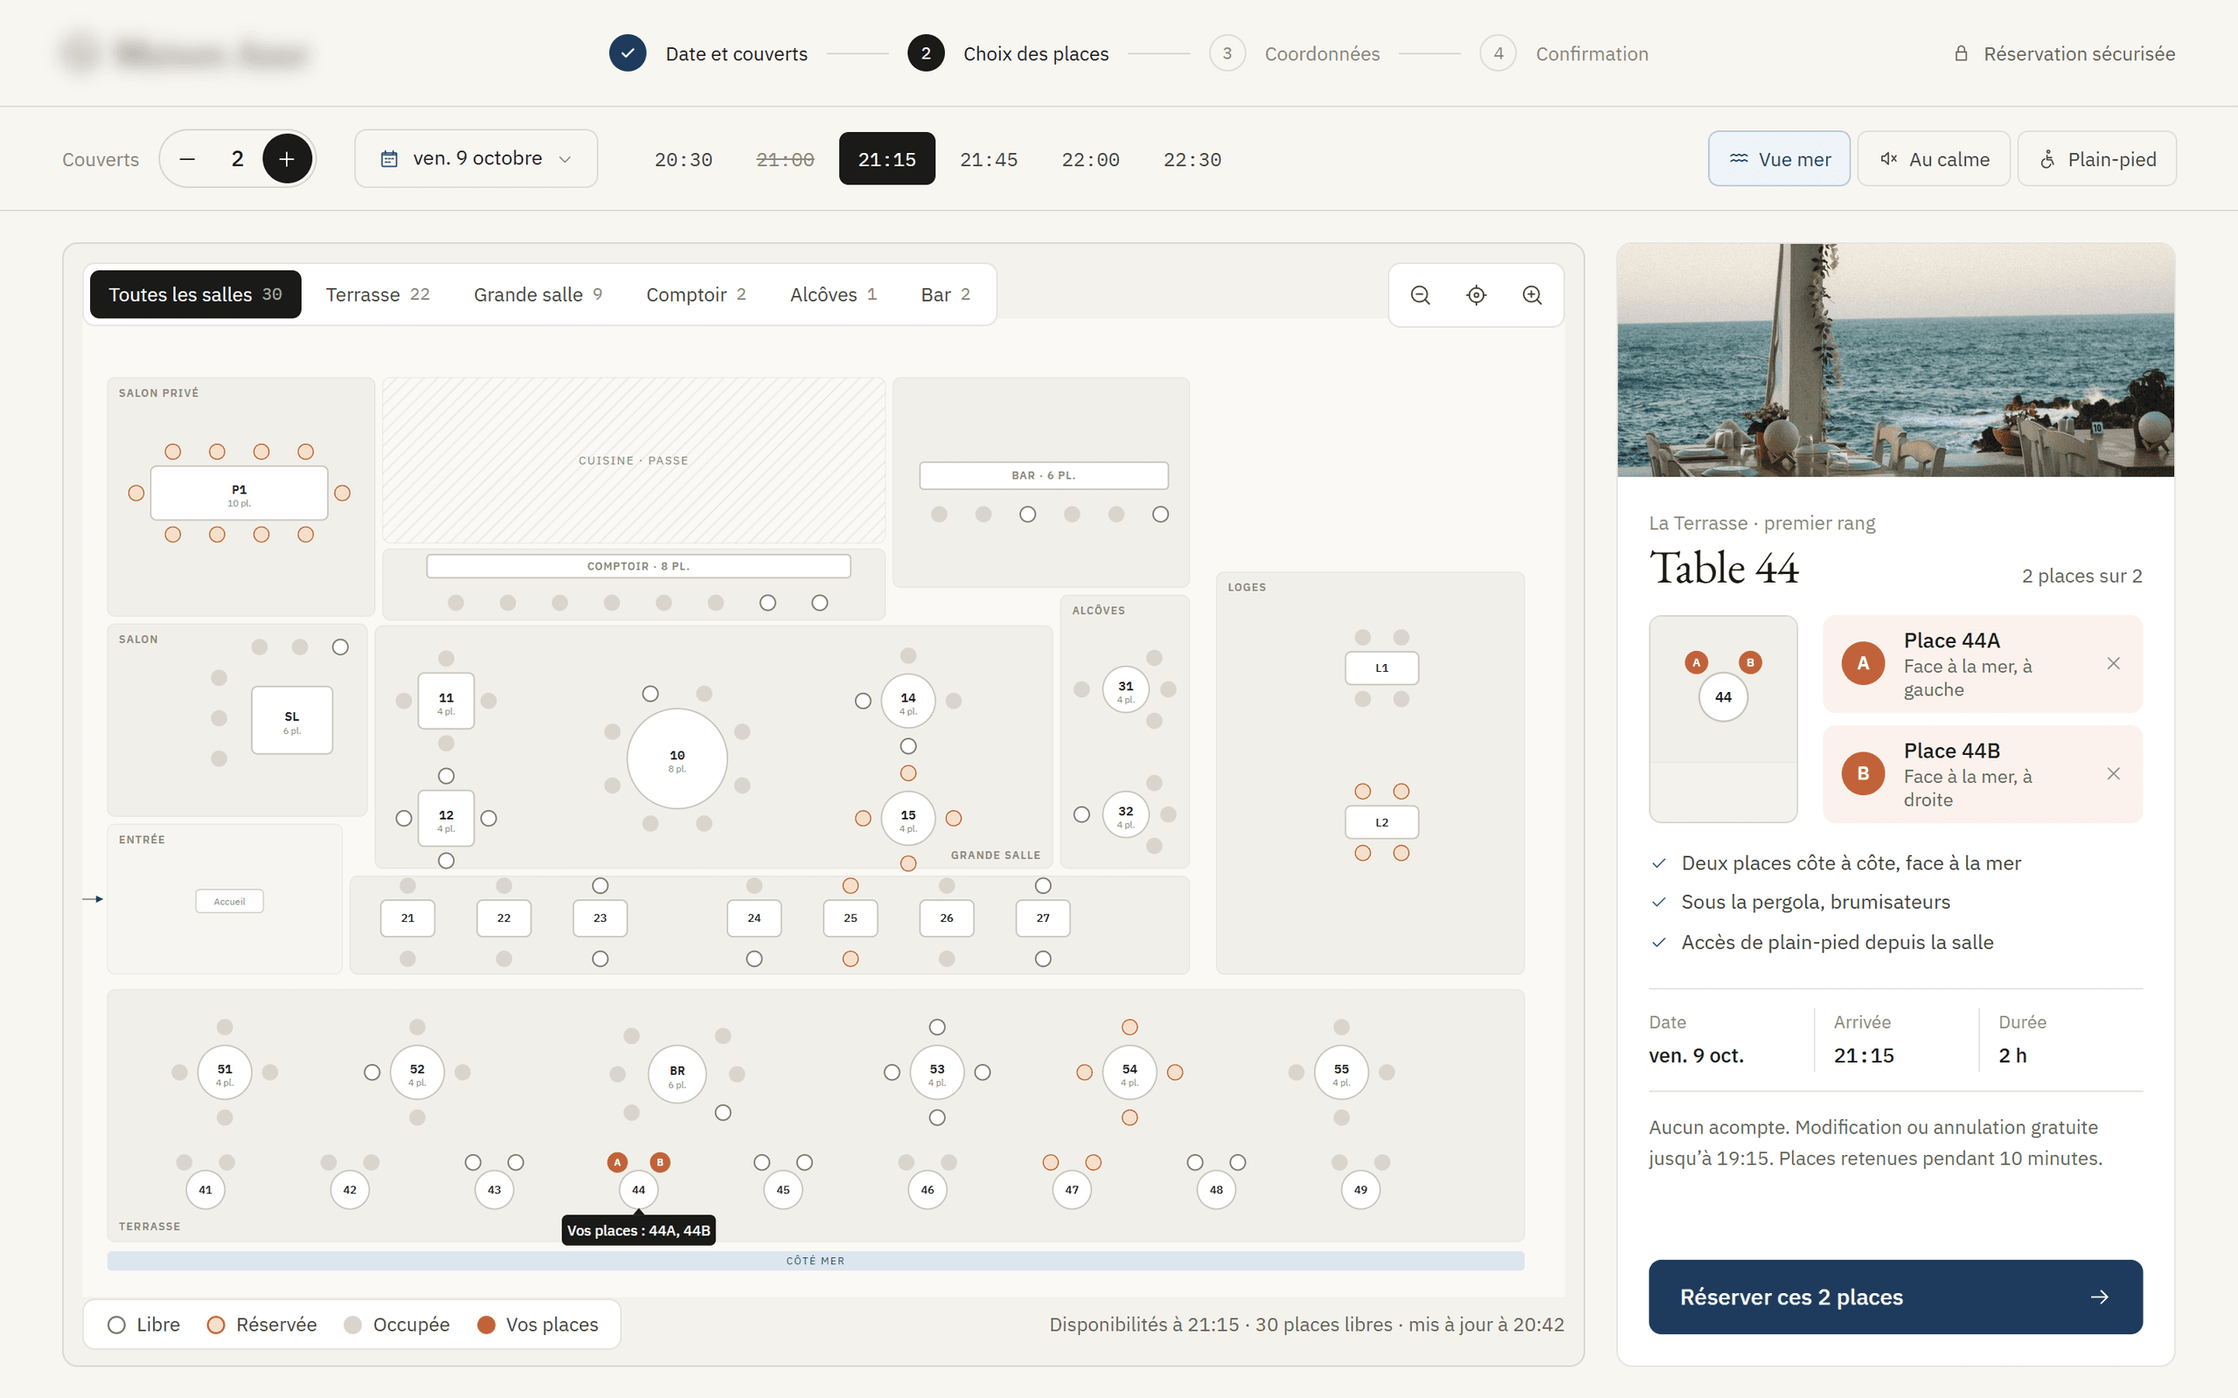The image size is (2238, 1398).
Task: Click table 12 in the Grande salle
Action: click(x=446, y=819)
